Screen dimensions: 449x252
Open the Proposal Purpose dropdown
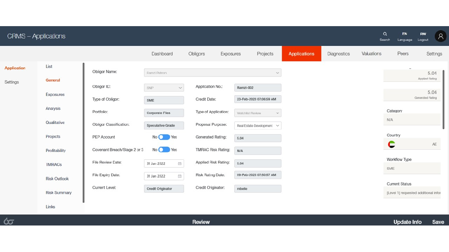(x=277, y=126)
